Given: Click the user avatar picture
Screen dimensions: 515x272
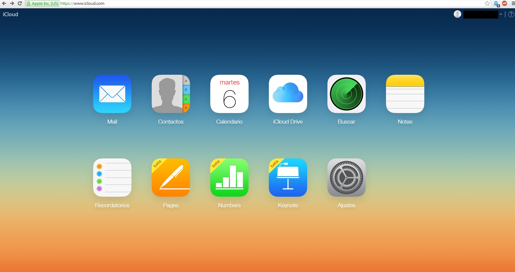Looking at the screenshot, I should click(x=458, y=14).
